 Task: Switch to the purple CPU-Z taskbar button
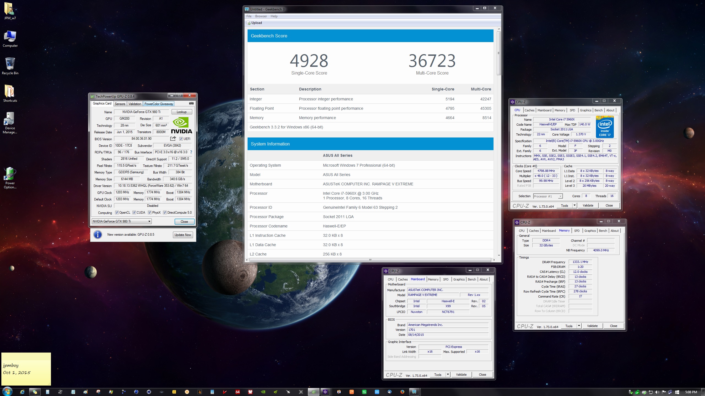tap(326, 392)
